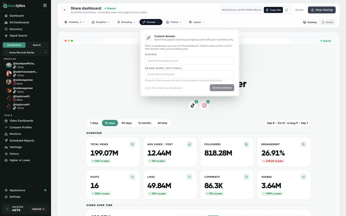Open shared link in new tab icon
This screenshot has width=346, height=216.
pos(287,10)
